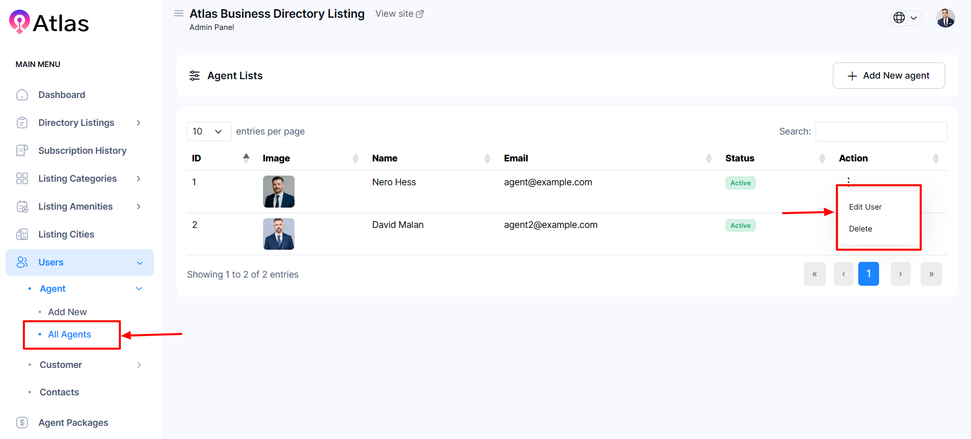Open the Dashboard sidebar item
This screenshot has height=439, width=971.
coord(61,95)
